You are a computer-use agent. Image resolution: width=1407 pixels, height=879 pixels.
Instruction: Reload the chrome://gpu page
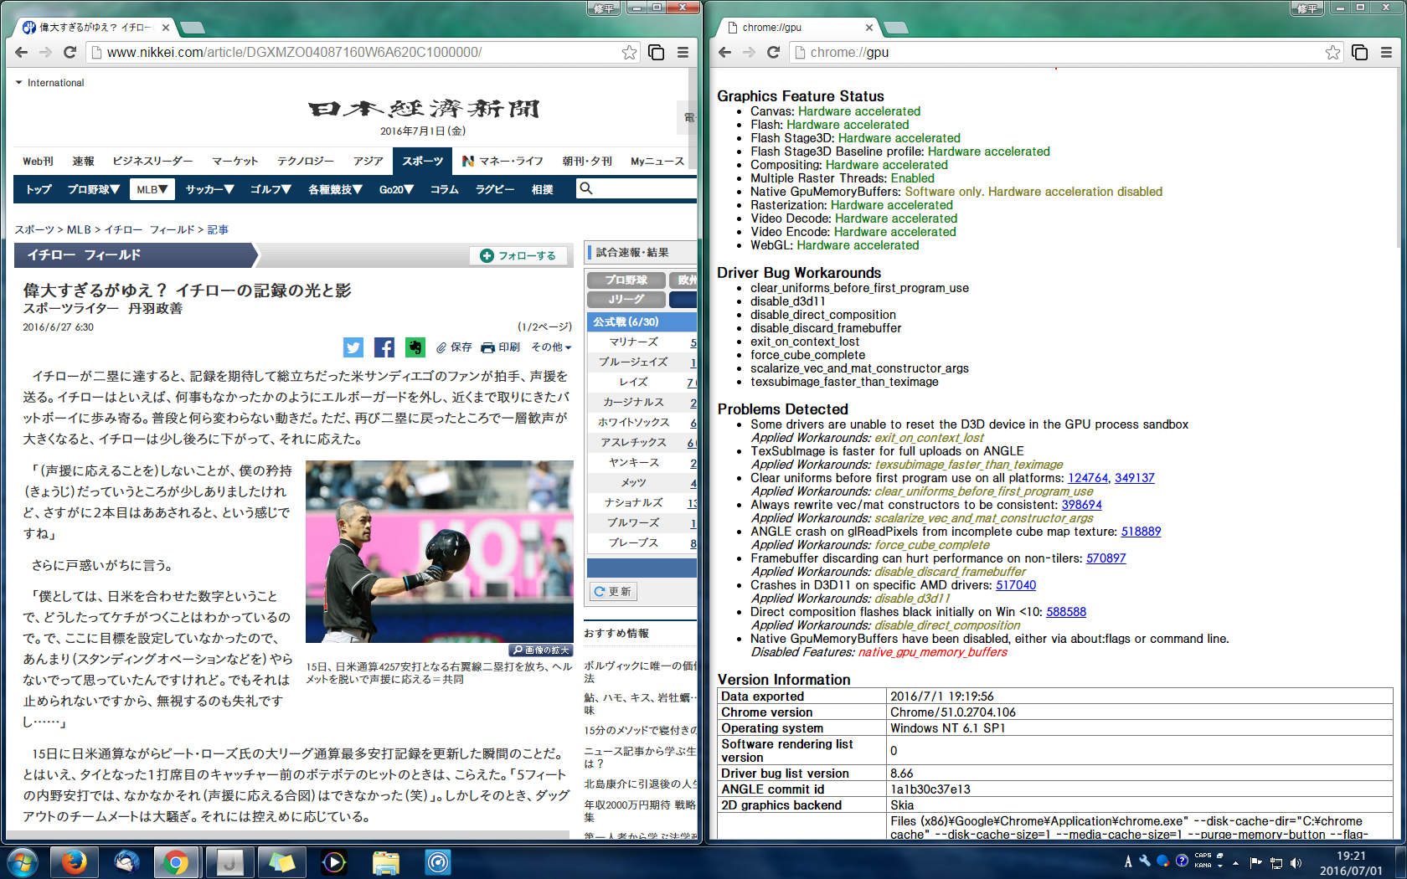[774, 53]
